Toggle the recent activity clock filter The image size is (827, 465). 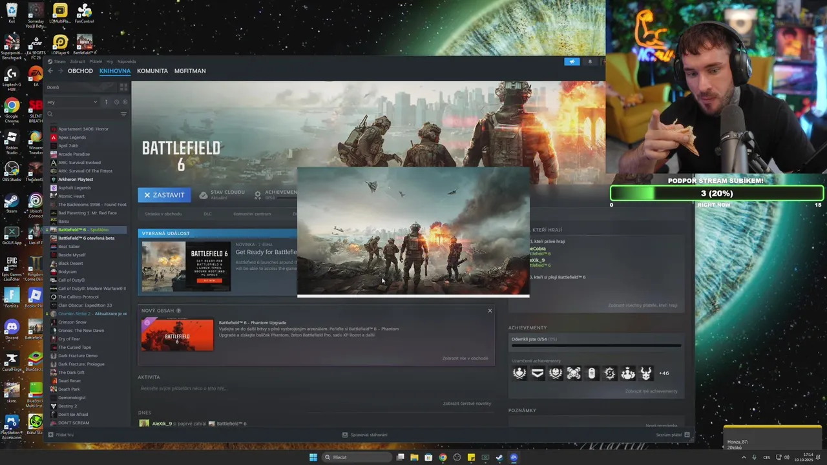point(116,102)
